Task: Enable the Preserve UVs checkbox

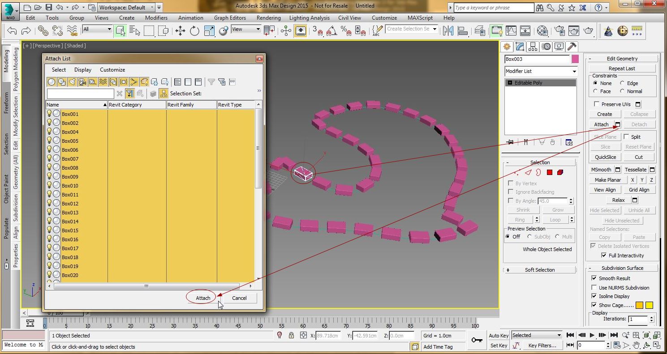Action: click(596, 104)
